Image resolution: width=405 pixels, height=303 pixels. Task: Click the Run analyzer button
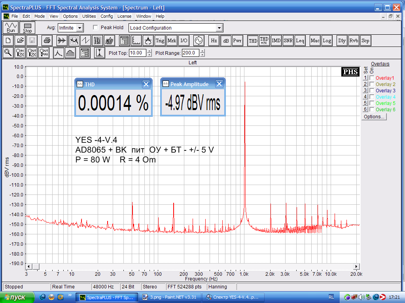click(11, 28)
